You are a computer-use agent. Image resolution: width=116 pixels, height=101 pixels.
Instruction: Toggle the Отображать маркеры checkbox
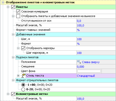[x=23, y=48]
